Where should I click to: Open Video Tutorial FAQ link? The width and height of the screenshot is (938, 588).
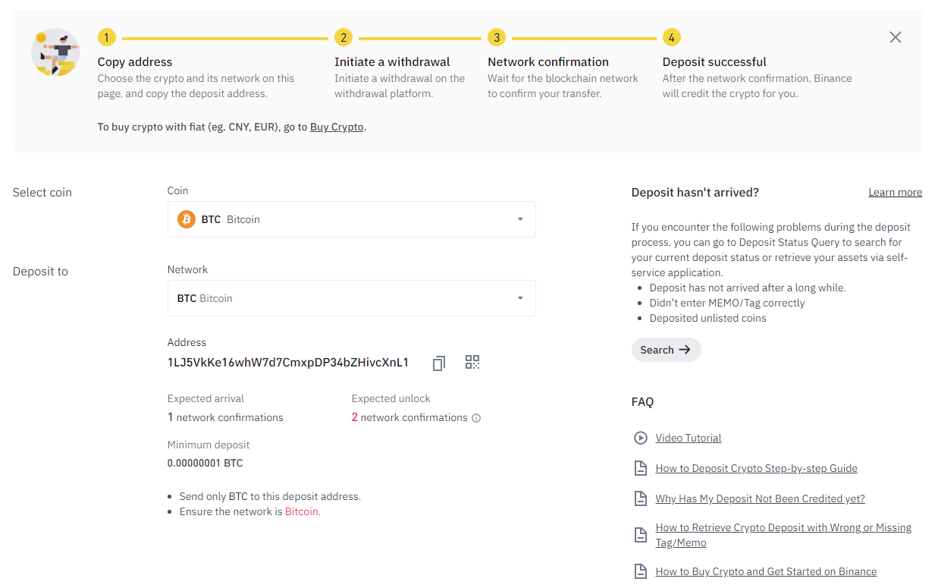[688, 438]
